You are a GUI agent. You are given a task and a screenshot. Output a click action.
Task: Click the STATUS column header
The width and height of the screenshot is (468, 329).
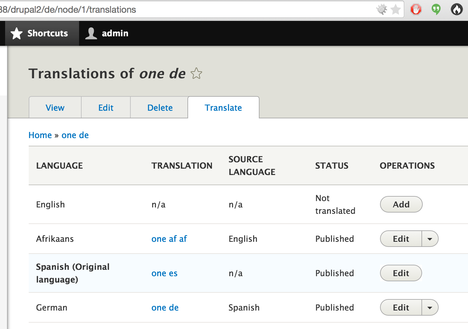pyautogui.click(x=332, y=166)
